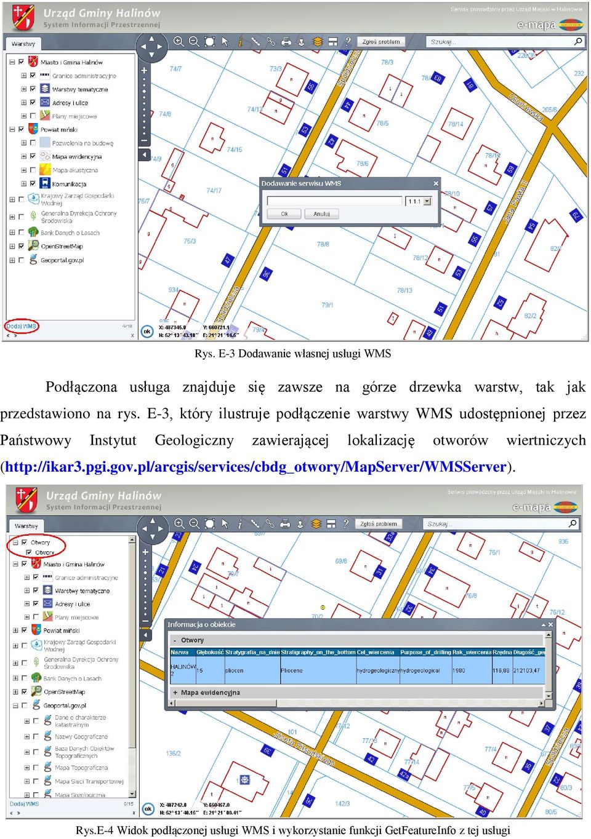Activate info 'i' tool in Rys. E-3 toolbar
Screen dimensions: 591x839
pos(240,41)
